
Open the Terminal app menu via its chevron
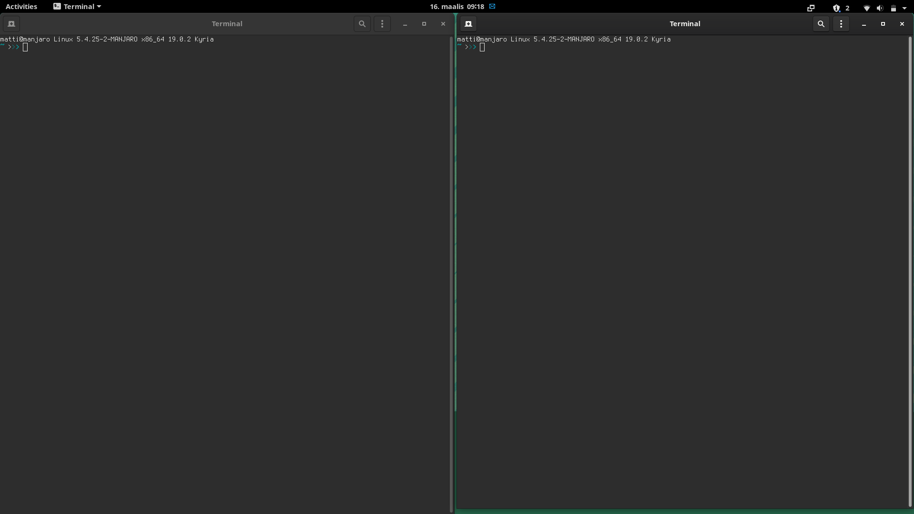click(x=99, y=6)
